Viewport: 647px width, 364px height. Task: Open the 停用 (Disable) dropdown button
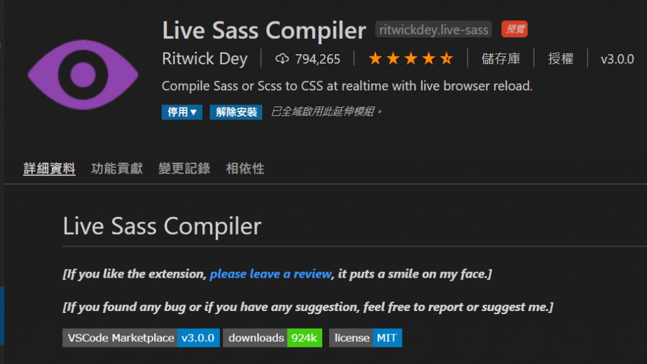tap(182, 112)
